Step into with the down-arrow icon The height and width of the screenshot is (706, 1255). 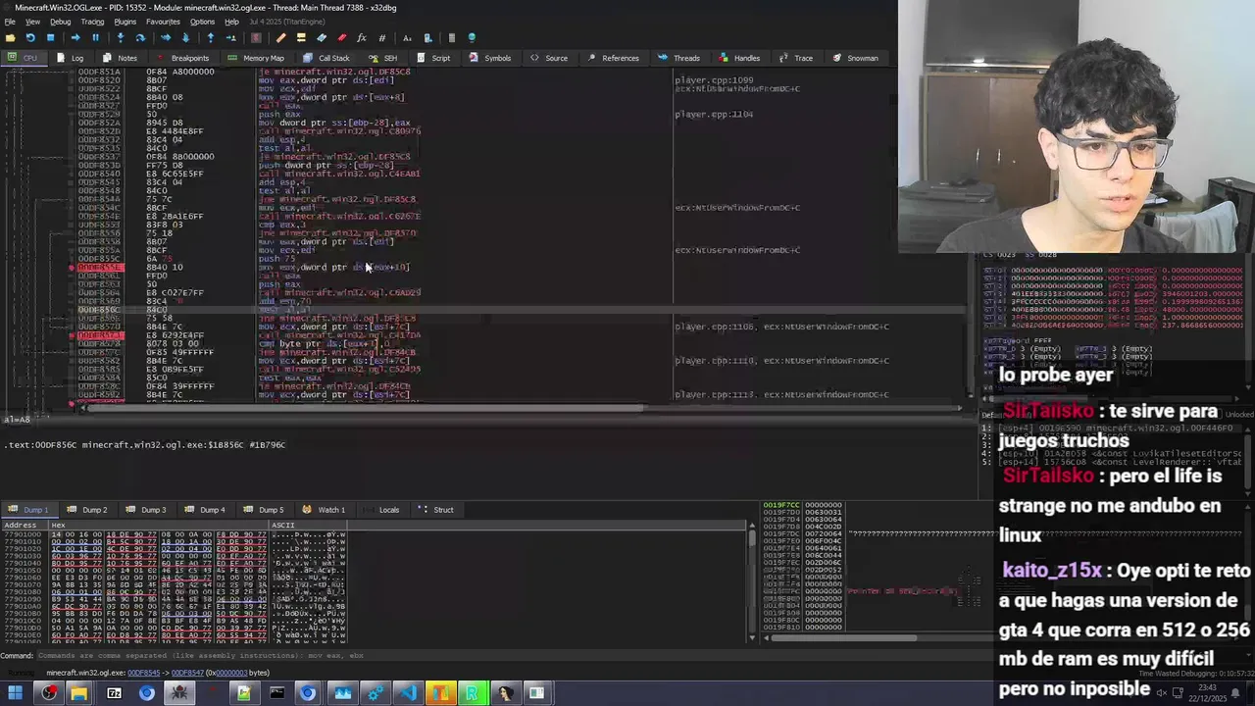pos(121,37)
